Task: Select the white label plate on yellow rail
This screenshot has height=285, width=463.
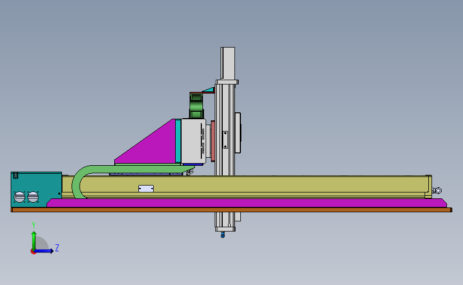Action: pos(146,188)
